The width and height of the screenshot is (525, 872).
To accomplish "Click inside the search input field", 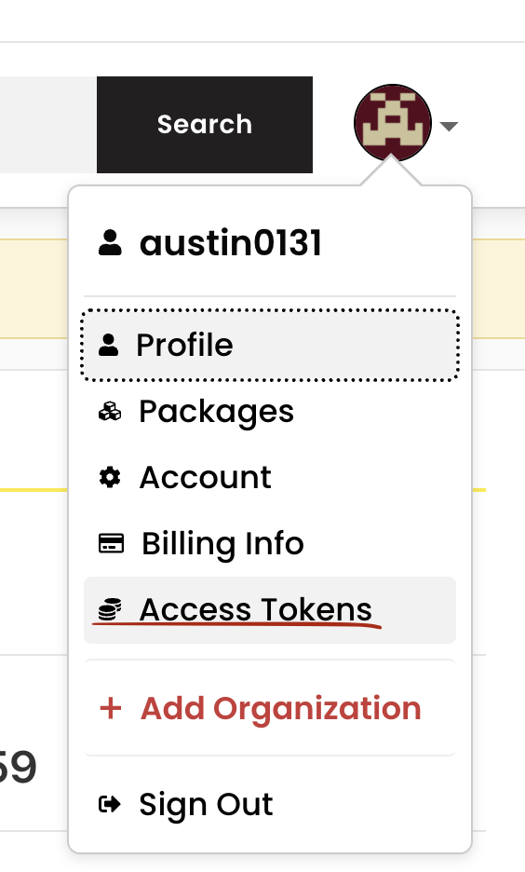I will click(47, 125).
